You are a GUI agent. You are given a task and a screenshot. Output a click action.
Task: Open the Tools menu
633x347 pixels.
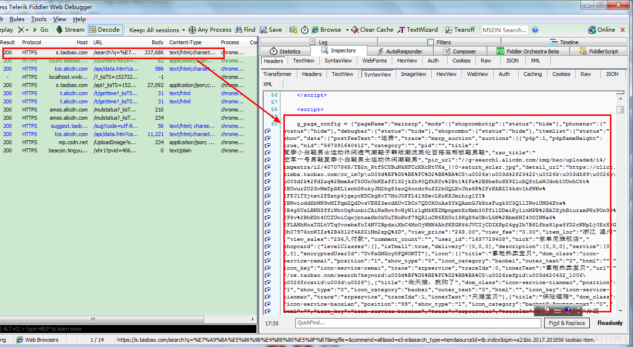(x=39, y=19)
